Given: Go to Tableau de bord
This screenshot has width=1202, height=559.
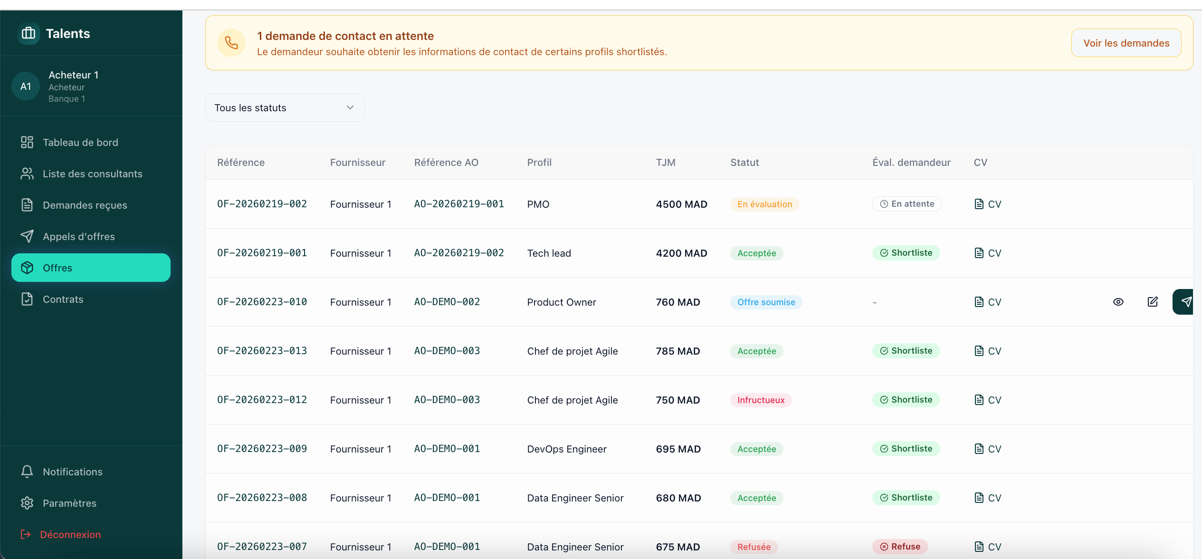Looking at the screenshot, I should (x=80, y=143).
